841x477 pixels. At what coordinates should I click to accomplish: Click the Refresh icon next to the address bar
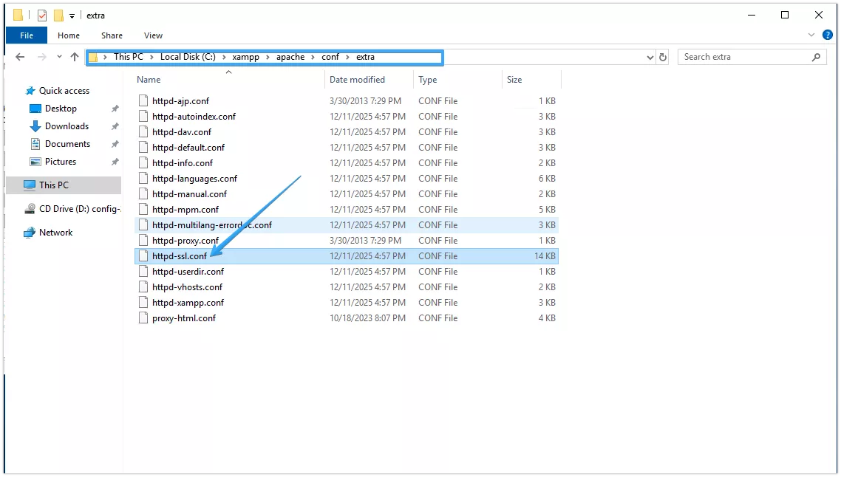click(661, 57)
